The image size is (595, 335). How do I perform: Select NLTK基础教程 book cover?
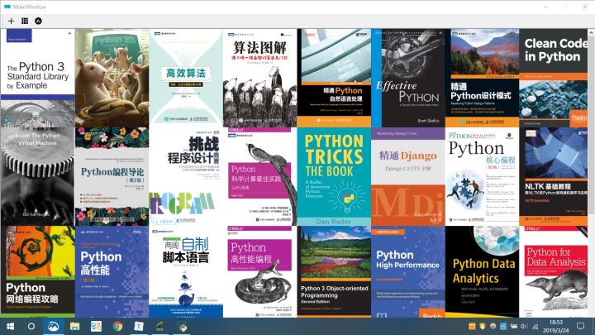(553, 177)
